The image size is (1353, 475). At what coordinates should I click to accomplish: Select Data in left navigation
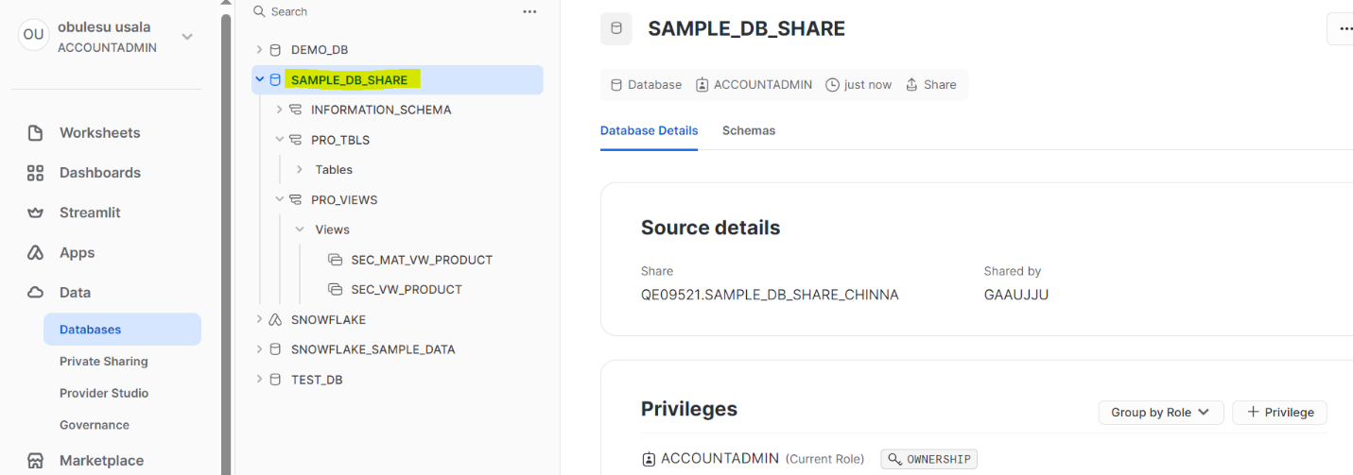pyautogui.click(x=75, y=293)
